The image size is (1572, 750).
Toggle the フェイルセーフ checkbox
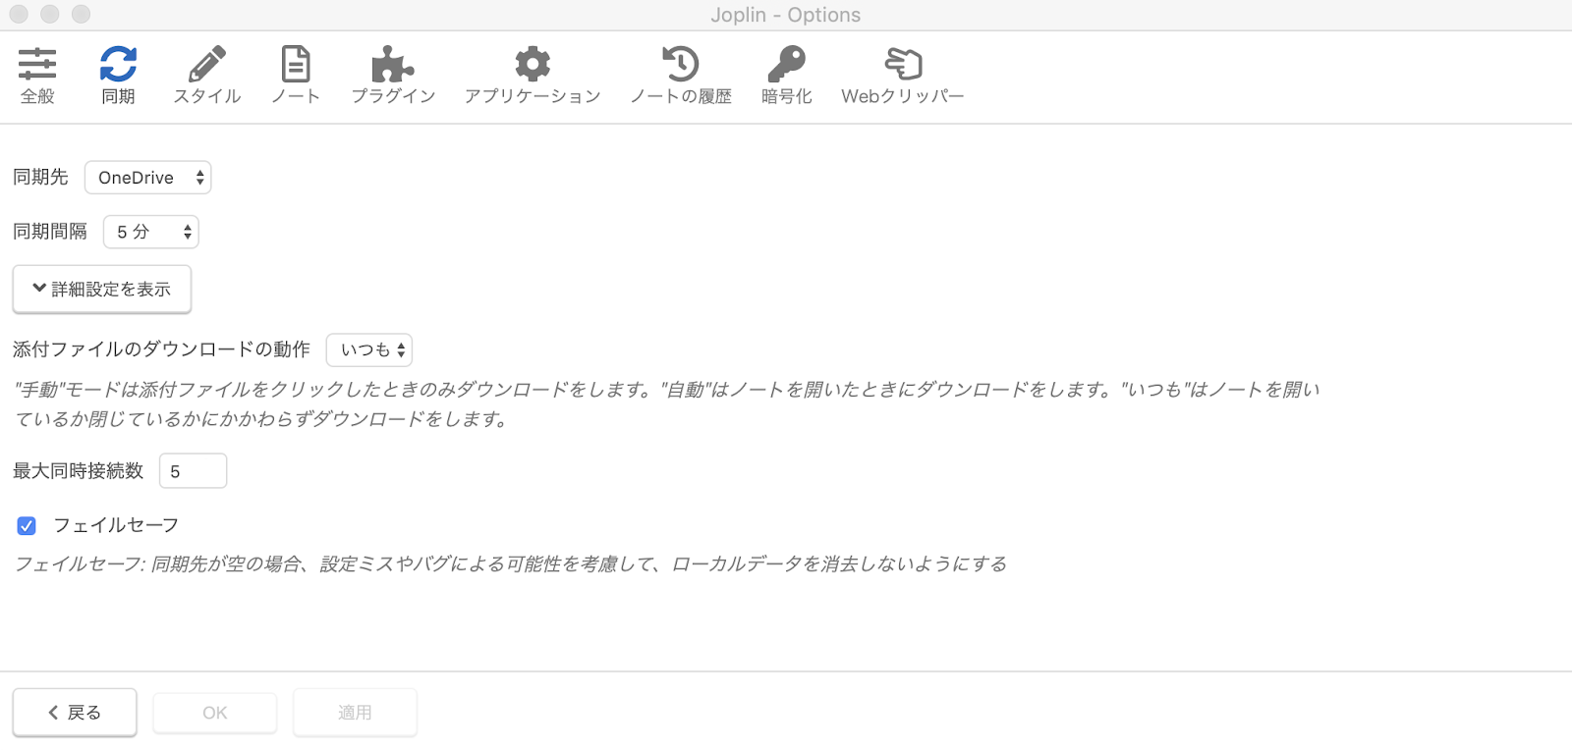27,526
